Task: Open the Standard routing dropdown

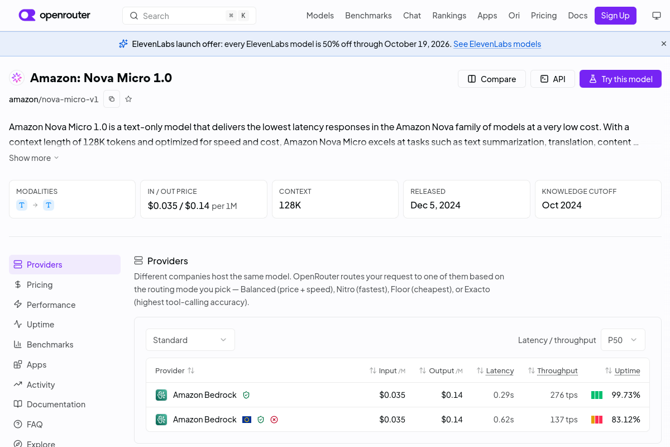Action: [x=190, y=340]
